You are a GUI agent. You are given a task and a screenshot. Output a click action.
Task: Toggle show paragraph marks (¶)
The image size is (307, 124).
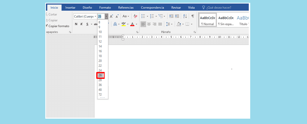point(193,16)
